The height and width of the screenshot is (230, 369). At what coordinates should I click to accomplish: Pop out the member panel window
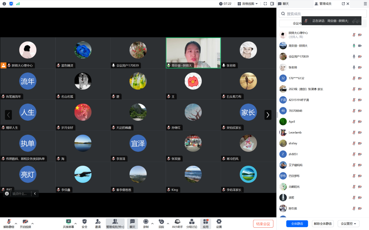click(343, 4)
